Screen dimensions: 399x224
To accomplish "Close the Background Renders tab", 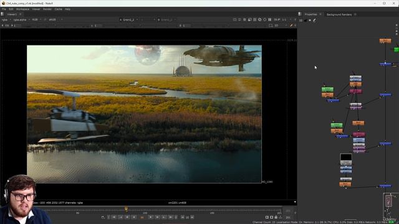I will pyautogui.click(x=355, y=14).
